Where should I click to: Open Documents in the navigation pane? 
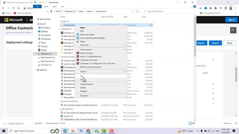(x=46, y=35)
